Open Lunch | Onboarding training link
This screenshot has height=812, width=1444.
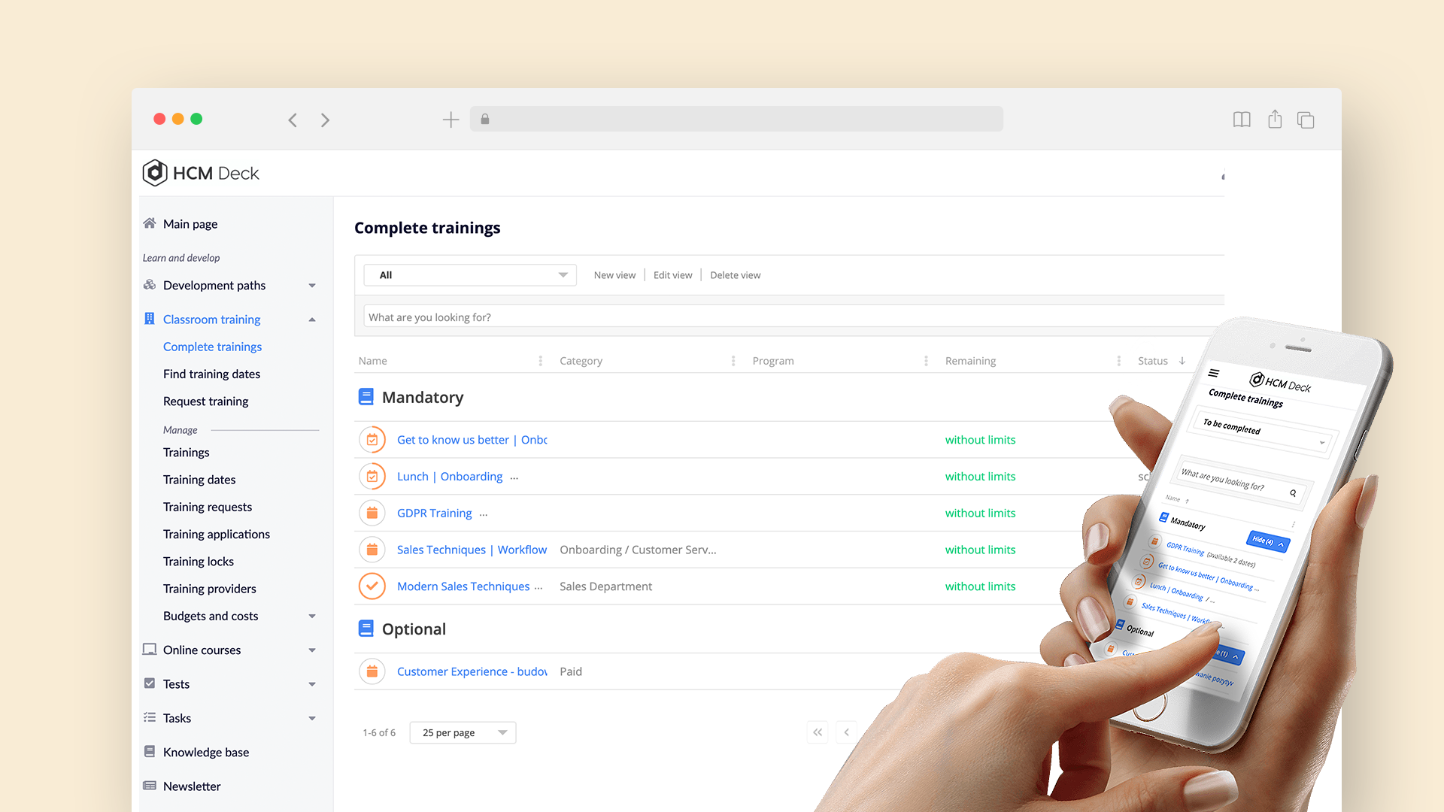tap(450, 477)
